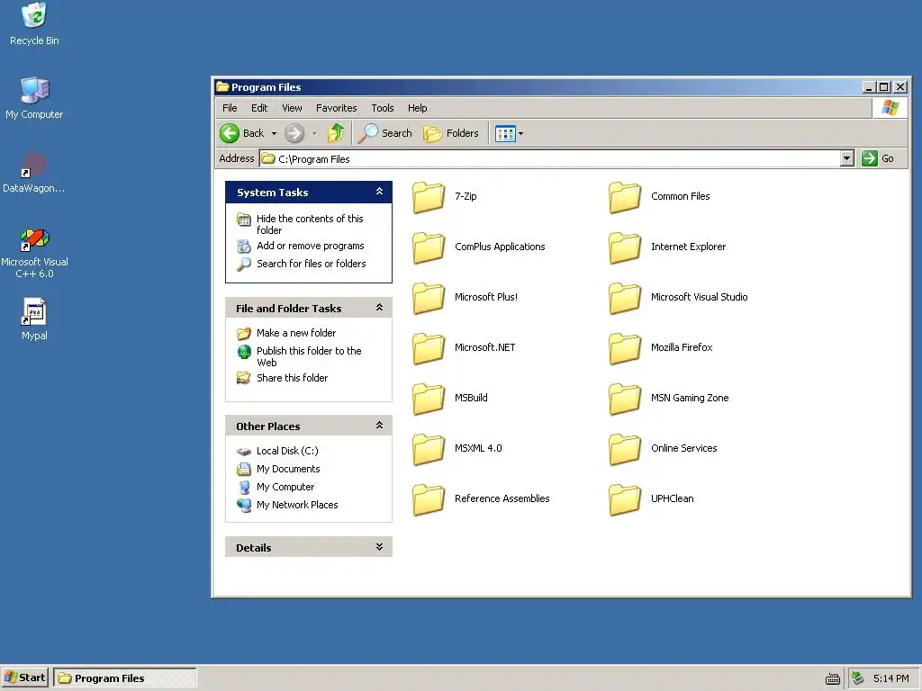Open Search with the magnifier icon
Screen dimensions: 922x691
[x=385, y=133]
